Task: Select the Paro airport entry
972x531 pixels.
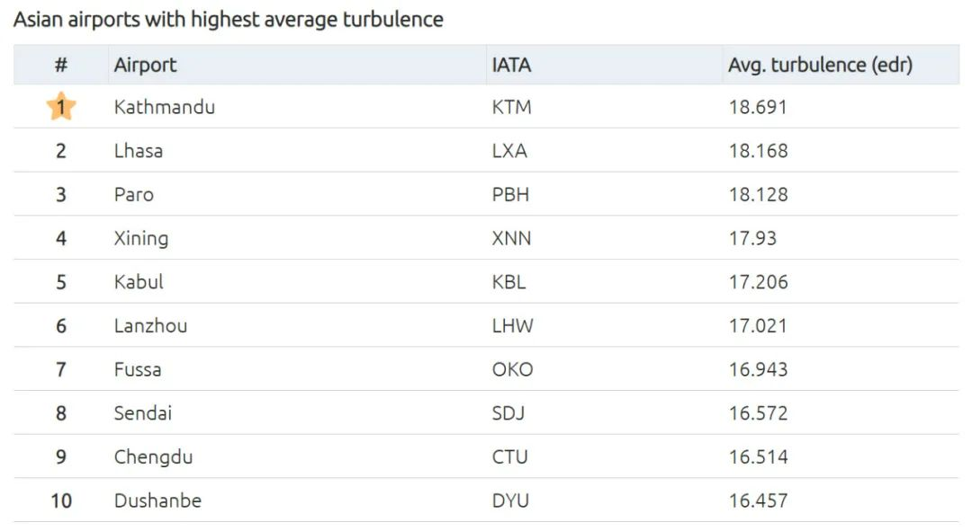Action: 134,194
